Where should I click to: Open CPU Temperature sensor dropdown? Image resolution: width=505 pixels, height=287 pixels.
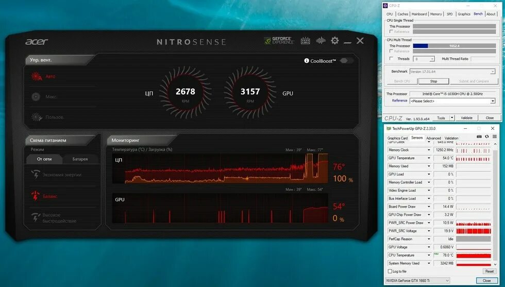(429, 255)
